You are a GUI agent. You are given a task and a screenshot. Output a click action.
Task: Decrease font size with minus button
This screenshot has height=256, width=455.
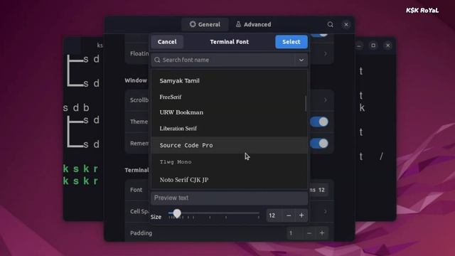[289, 215]
